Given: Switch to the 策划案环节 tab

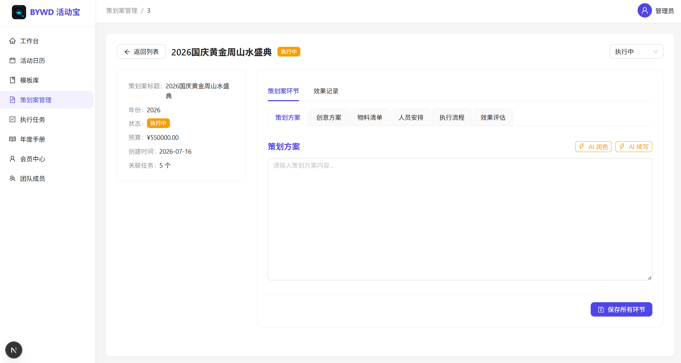Looking at the screenshot, I should (283, 91).
